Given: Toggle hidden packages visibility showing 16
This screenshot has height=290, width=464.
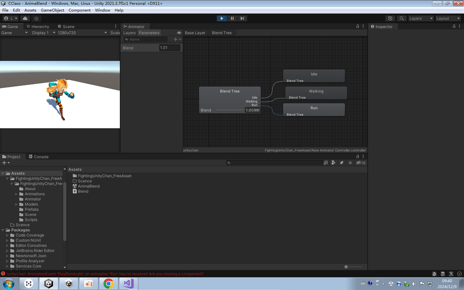Looking at the screenshot, I should coord(361,163).
